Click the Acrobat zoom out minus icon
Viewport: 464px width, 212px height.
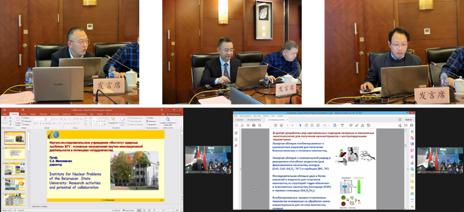(x=312, y=125)
